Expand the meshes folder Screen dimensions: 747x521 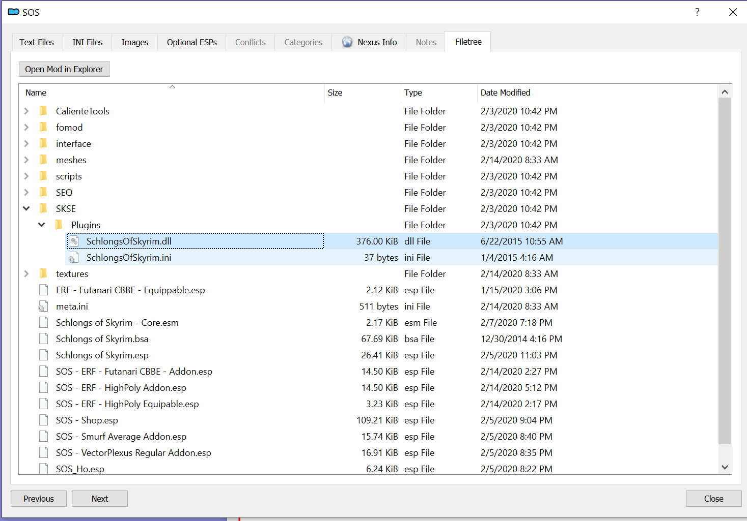[26, 160]
